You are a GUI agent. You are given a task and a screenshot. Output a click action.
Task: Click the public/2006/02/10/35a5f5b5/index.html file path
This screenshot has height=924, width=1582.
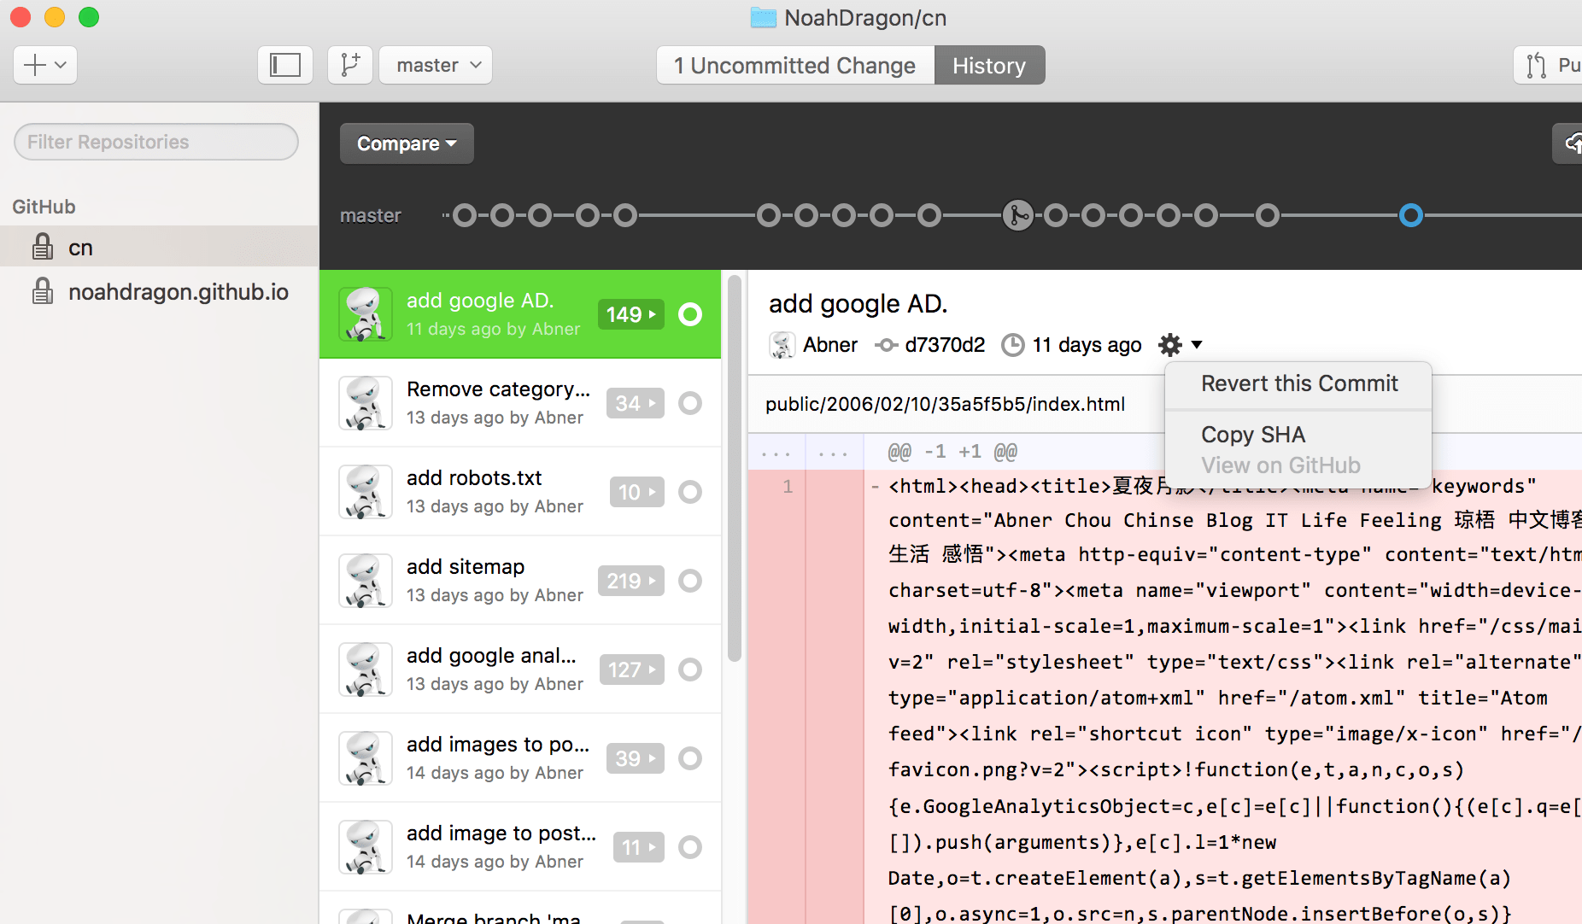click(945, 404)
